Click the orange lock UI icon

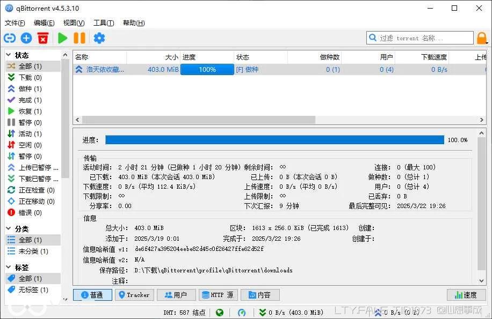pyautogui.click(x=482, y=38)
